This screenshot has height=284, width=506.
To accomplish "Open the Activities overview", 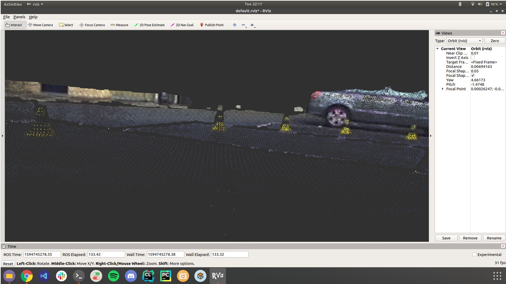I will [13, 4].
